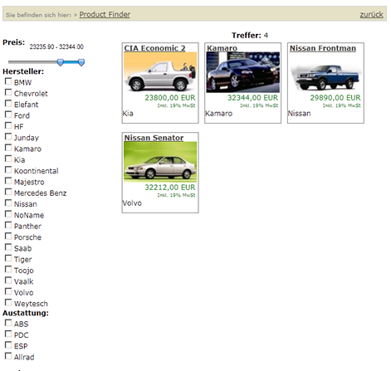
Task: Click the zurück link
Action: pos(371,14)
